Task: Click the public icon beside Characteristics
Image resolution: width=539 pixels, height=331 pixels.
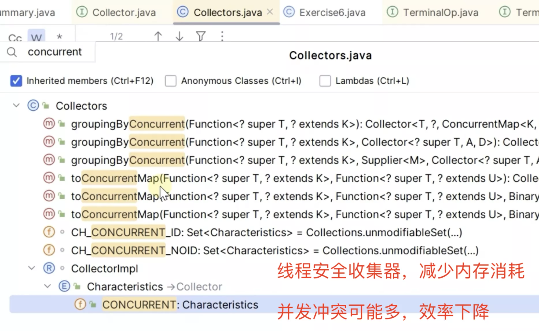Action: [x=77, y=286]
